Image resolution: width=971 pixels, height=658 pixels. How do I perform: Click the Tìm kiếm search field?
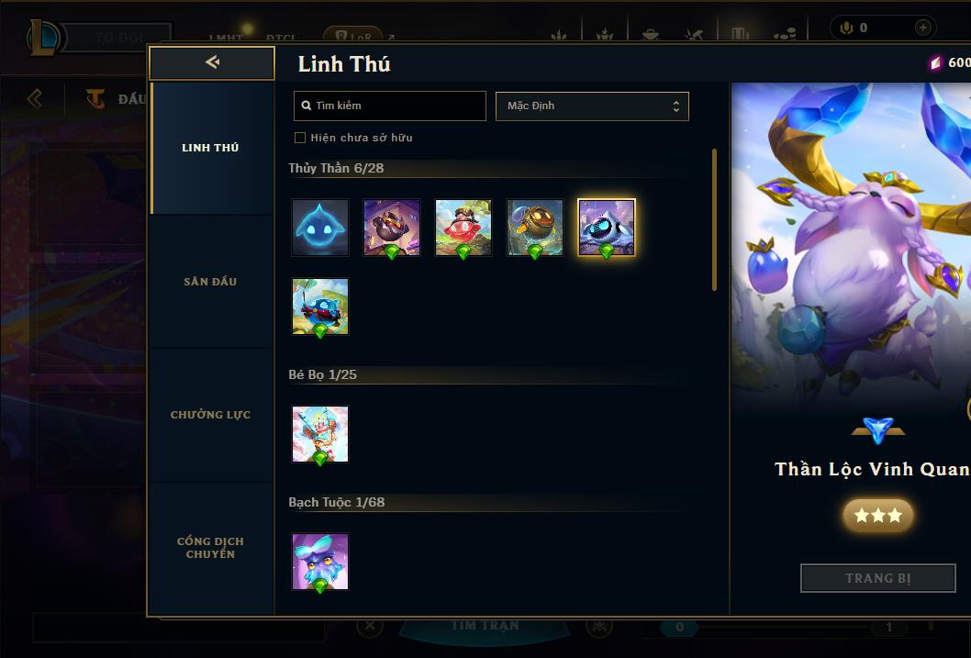tap(389, 106)
